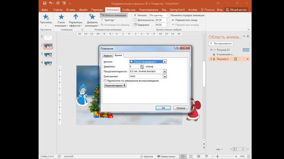
Task: Open the animation pane options arrow
Action: pos(244,36)
